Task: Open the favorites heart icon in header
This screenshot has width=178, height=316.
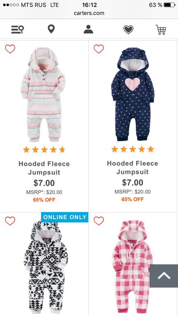Action: 128,30
